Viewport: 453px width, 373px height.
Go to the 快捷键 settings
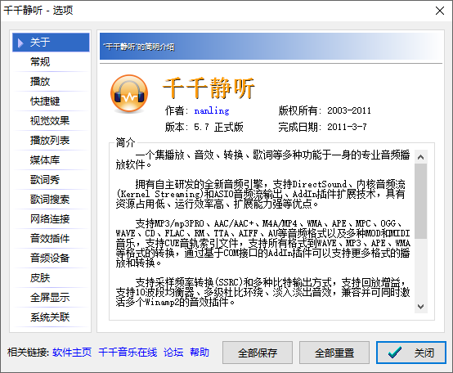tap(51, 101)
